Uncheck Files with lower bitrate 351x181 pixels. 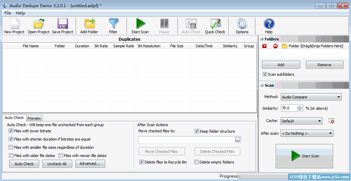(11, 131)
